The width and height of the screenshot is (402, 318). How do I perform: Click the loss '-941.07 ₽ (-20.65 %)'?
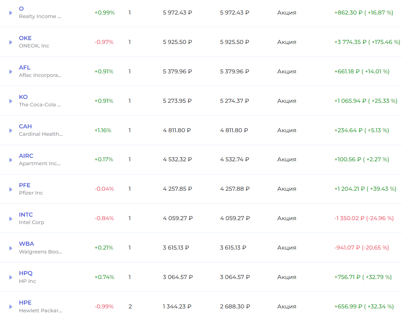362,248
